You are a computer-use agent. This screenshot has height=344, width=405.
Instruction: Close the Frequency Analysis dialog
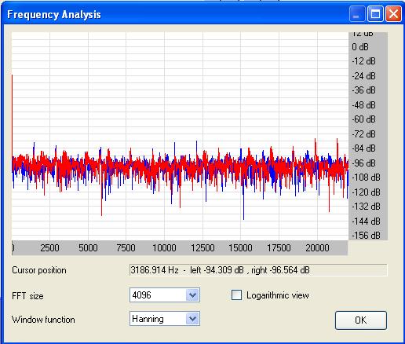[393, 14]
